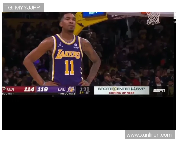
Task: Click the yellow 24 shot clock
Action: pyautogui.click(x=81, y=93)
